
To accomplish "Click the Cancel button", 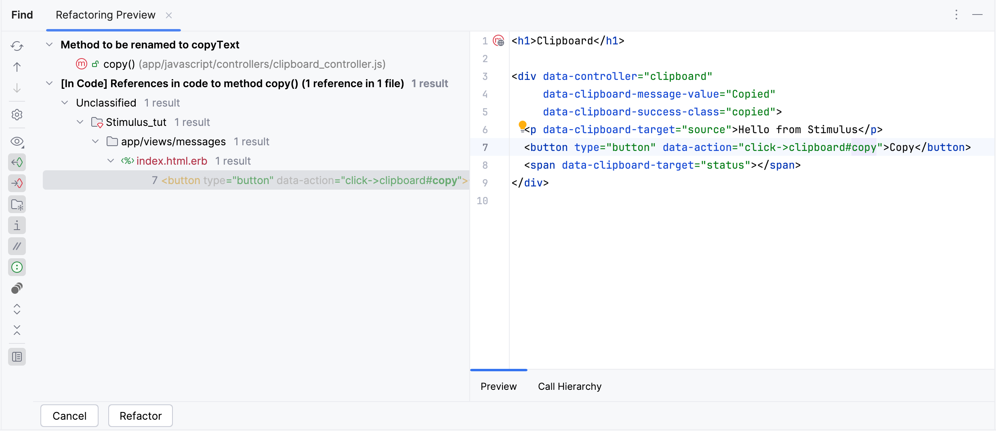I will point(69,416).
